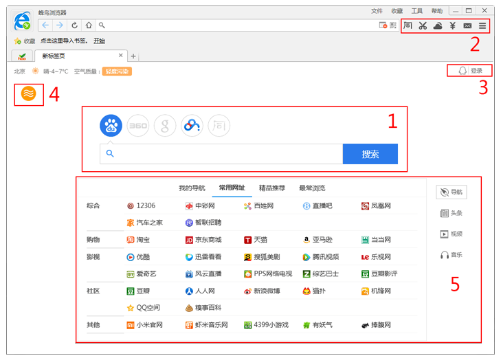Open the 收藏 menu

click(397, 11)
